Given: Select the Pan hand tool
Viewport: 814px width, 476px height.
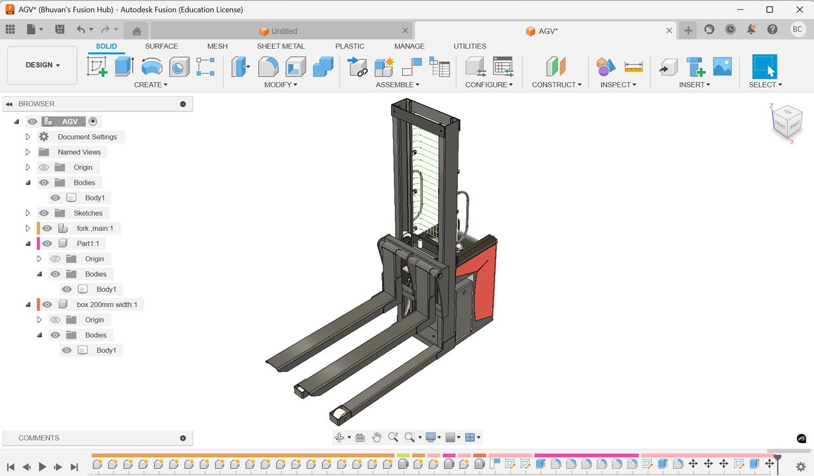Looking at the screenshot, I should click(x=376, y=437).
